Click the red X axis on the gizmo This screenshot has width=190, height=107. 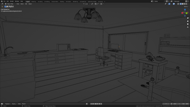182,13
